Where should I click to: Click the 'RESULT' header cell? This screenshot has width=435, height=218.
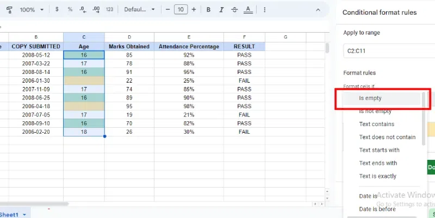[x=244, y=47]
